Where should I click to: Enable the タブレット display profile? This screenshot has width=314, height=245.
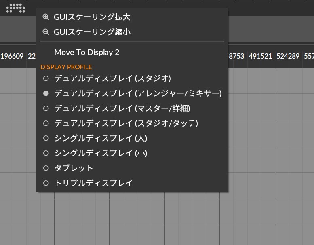(x=74, y=168)
